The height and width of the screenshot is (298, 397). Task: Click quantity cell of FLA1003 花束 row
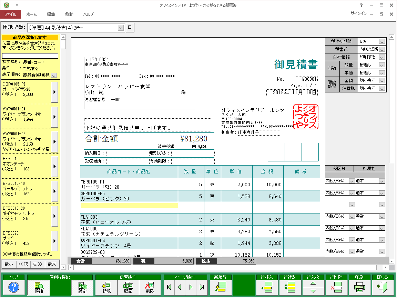pyautogui.click(x=191, y=220)
